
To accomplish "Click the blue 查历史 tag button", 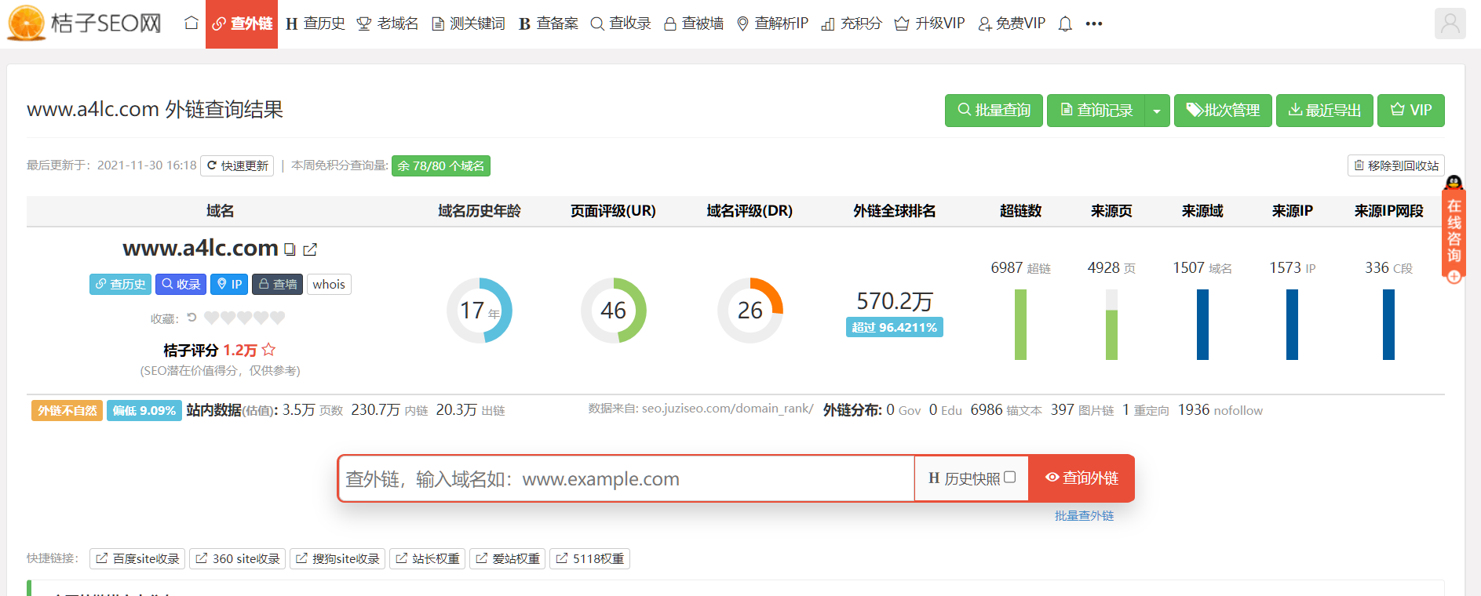I will pyautogui.click(x=121, y=284).
